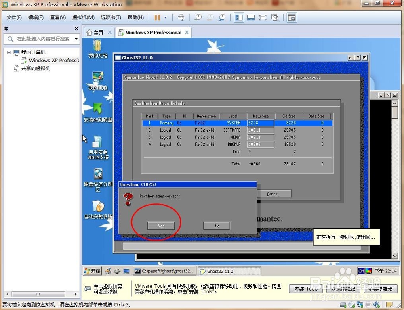Open the snapshot manager icon
This screenshot has width=404, height=310.
pyautogui.click(x=222, y=17)
